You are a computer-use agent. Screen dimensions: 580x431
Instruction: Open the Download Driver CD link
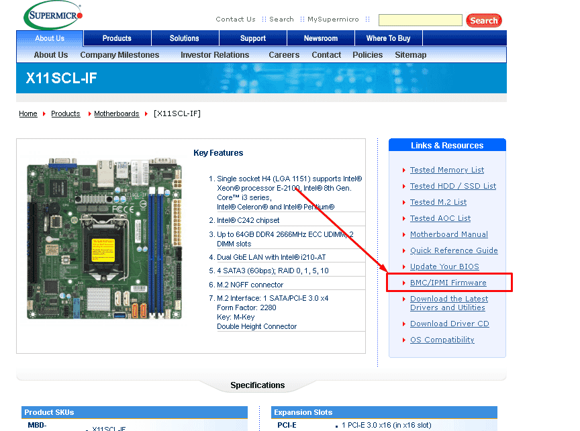click(x=449, y=324)
